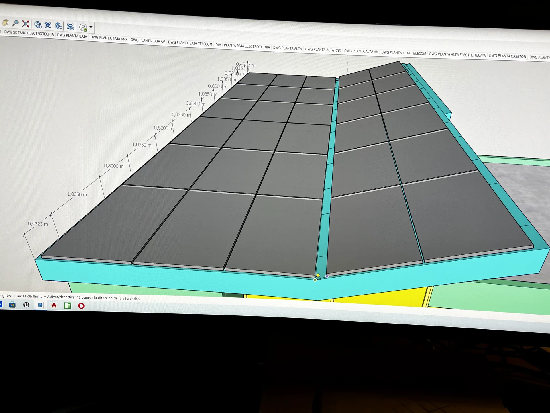The width and height of the screenshot is (550, 413).
Task: Switch to DWG PLANTA BAJA scene tab
Action: (72, 36)
